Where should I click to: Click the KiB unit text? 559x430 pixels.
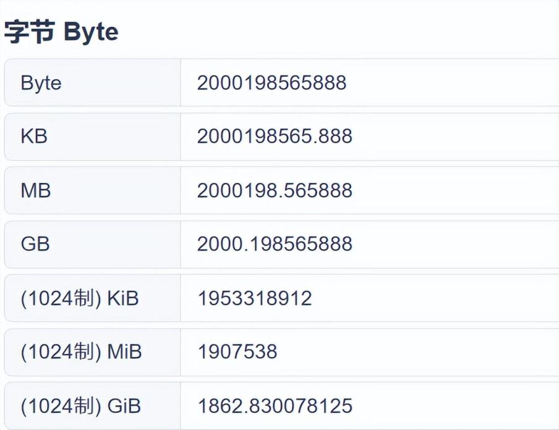[122, 298]
